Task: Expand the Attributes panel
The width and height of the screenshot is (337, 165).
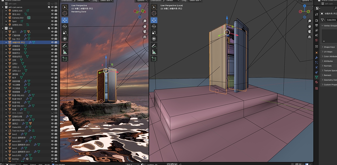Action: coord(322,61)
